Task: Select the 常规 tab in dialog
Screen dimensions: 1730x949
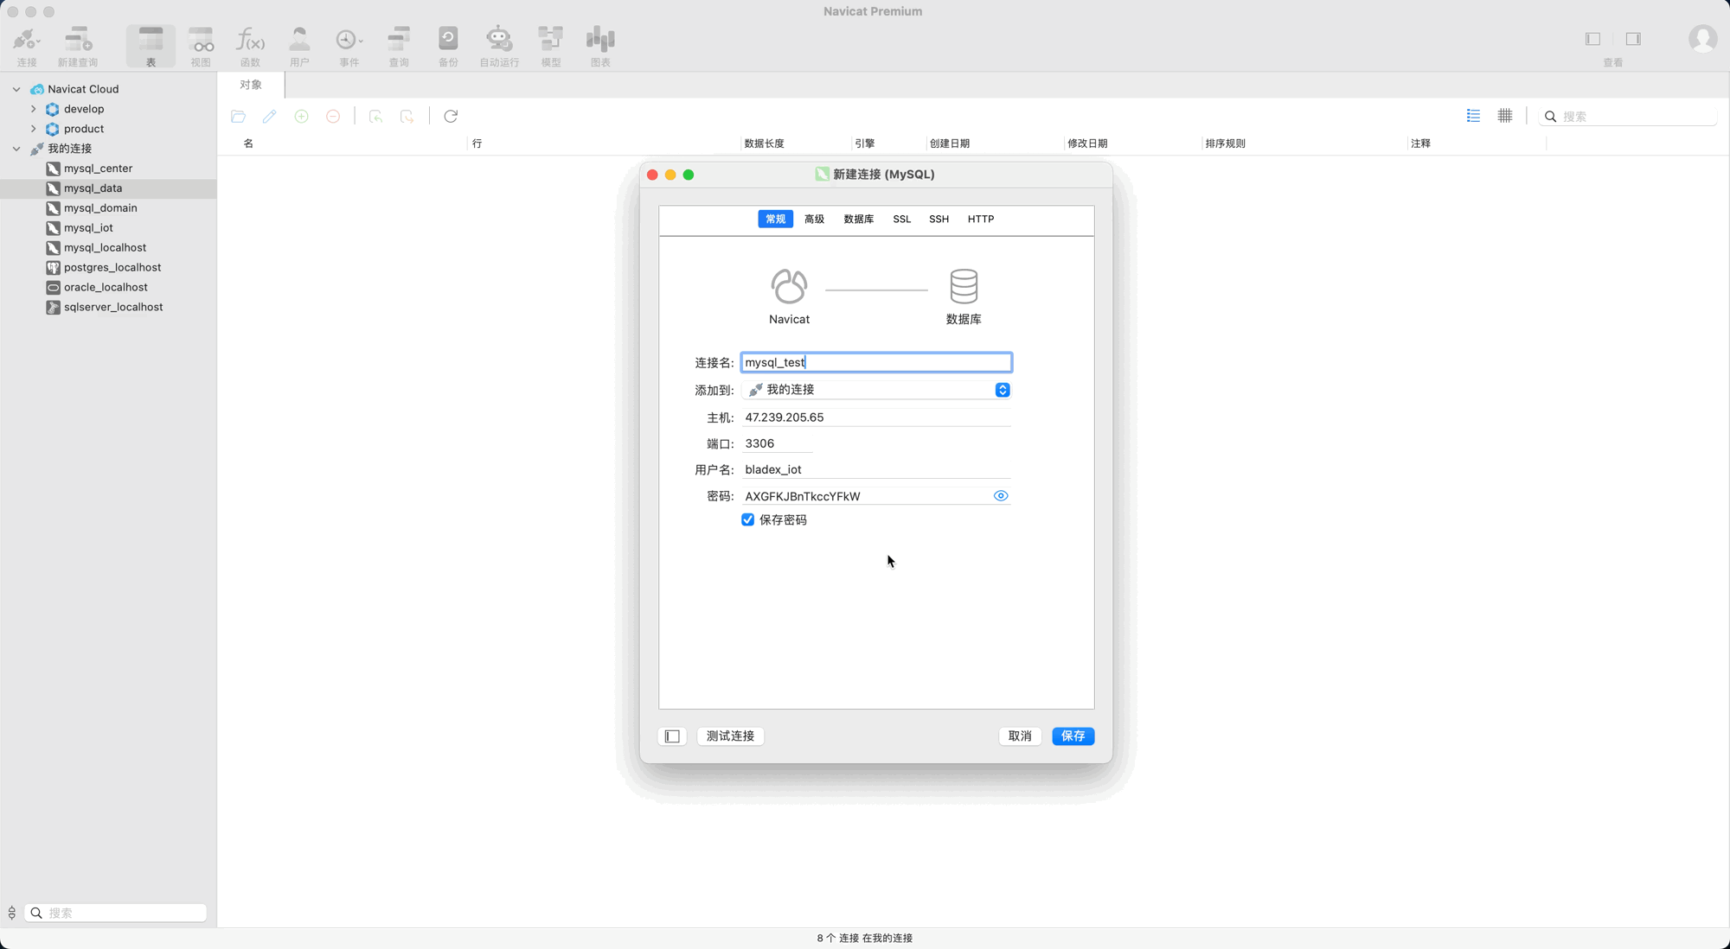Action: pyautogui.click(x=775, y=219)
